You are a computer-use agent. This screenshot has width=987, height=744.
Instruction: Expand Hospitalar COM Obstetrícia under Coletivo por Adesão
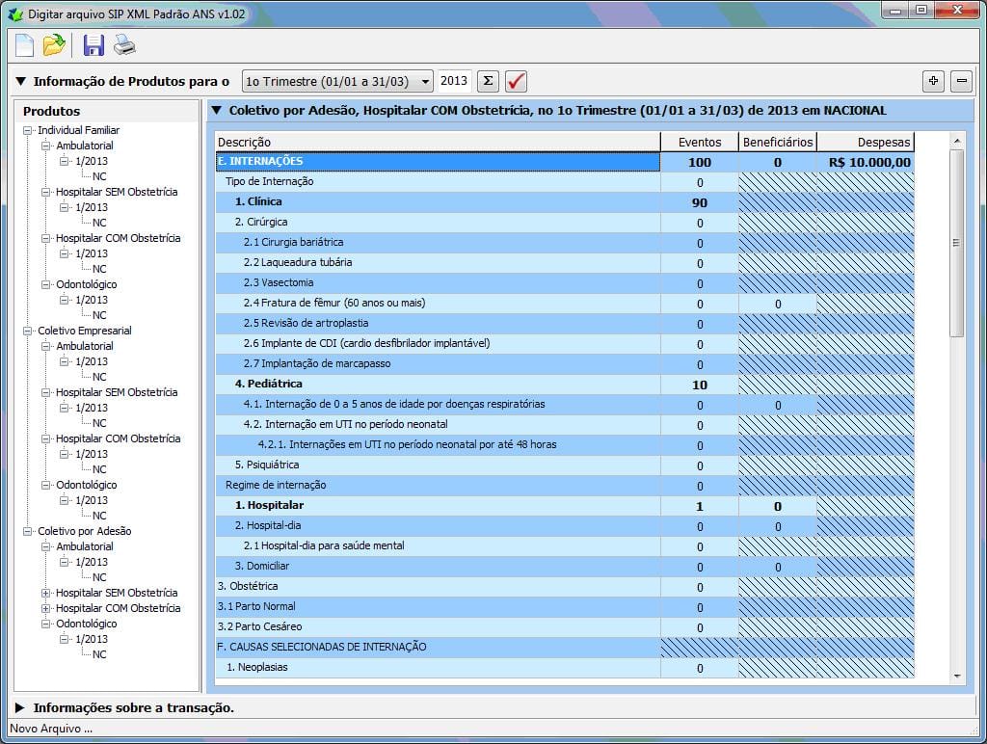[45, 608]
